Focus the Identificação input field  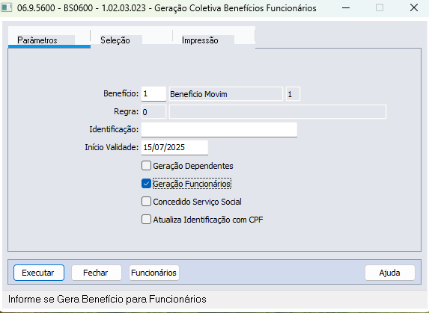[219, 130]
